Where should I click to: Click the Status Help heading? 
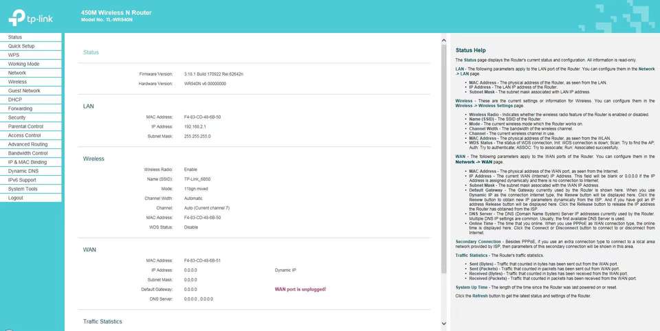click(x=470, y=50)
